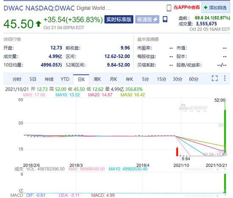Click the 前收盘 value 9.96

click(125, 48)
